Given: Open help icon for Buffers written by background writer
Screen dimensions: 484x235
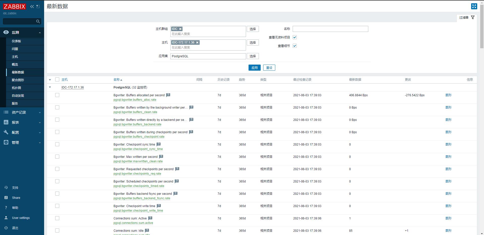Looking at the screenshot, I should click(x=191, y=107).
